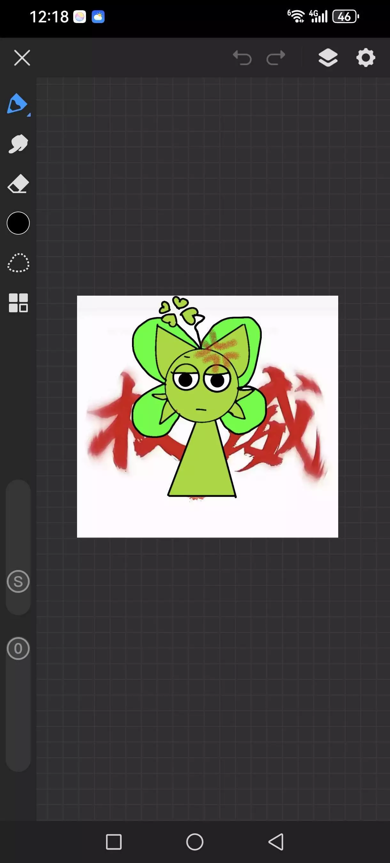Open the black color swatch picker
390x863 pixels.
pos(18,223)
